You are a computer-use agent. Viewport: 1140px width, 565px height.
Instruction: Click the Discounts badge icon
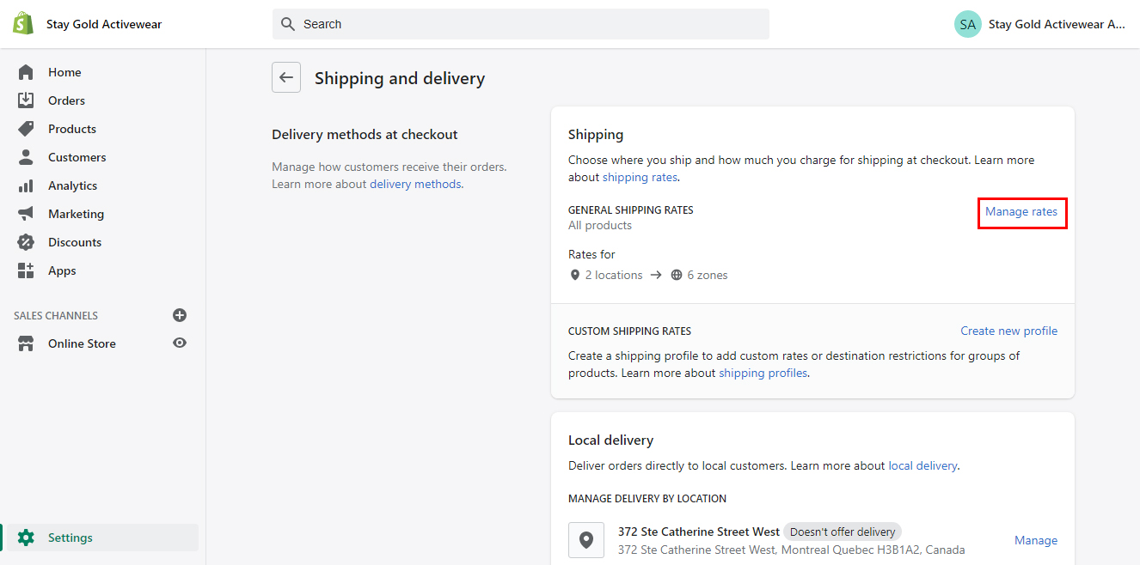(26, 242)
